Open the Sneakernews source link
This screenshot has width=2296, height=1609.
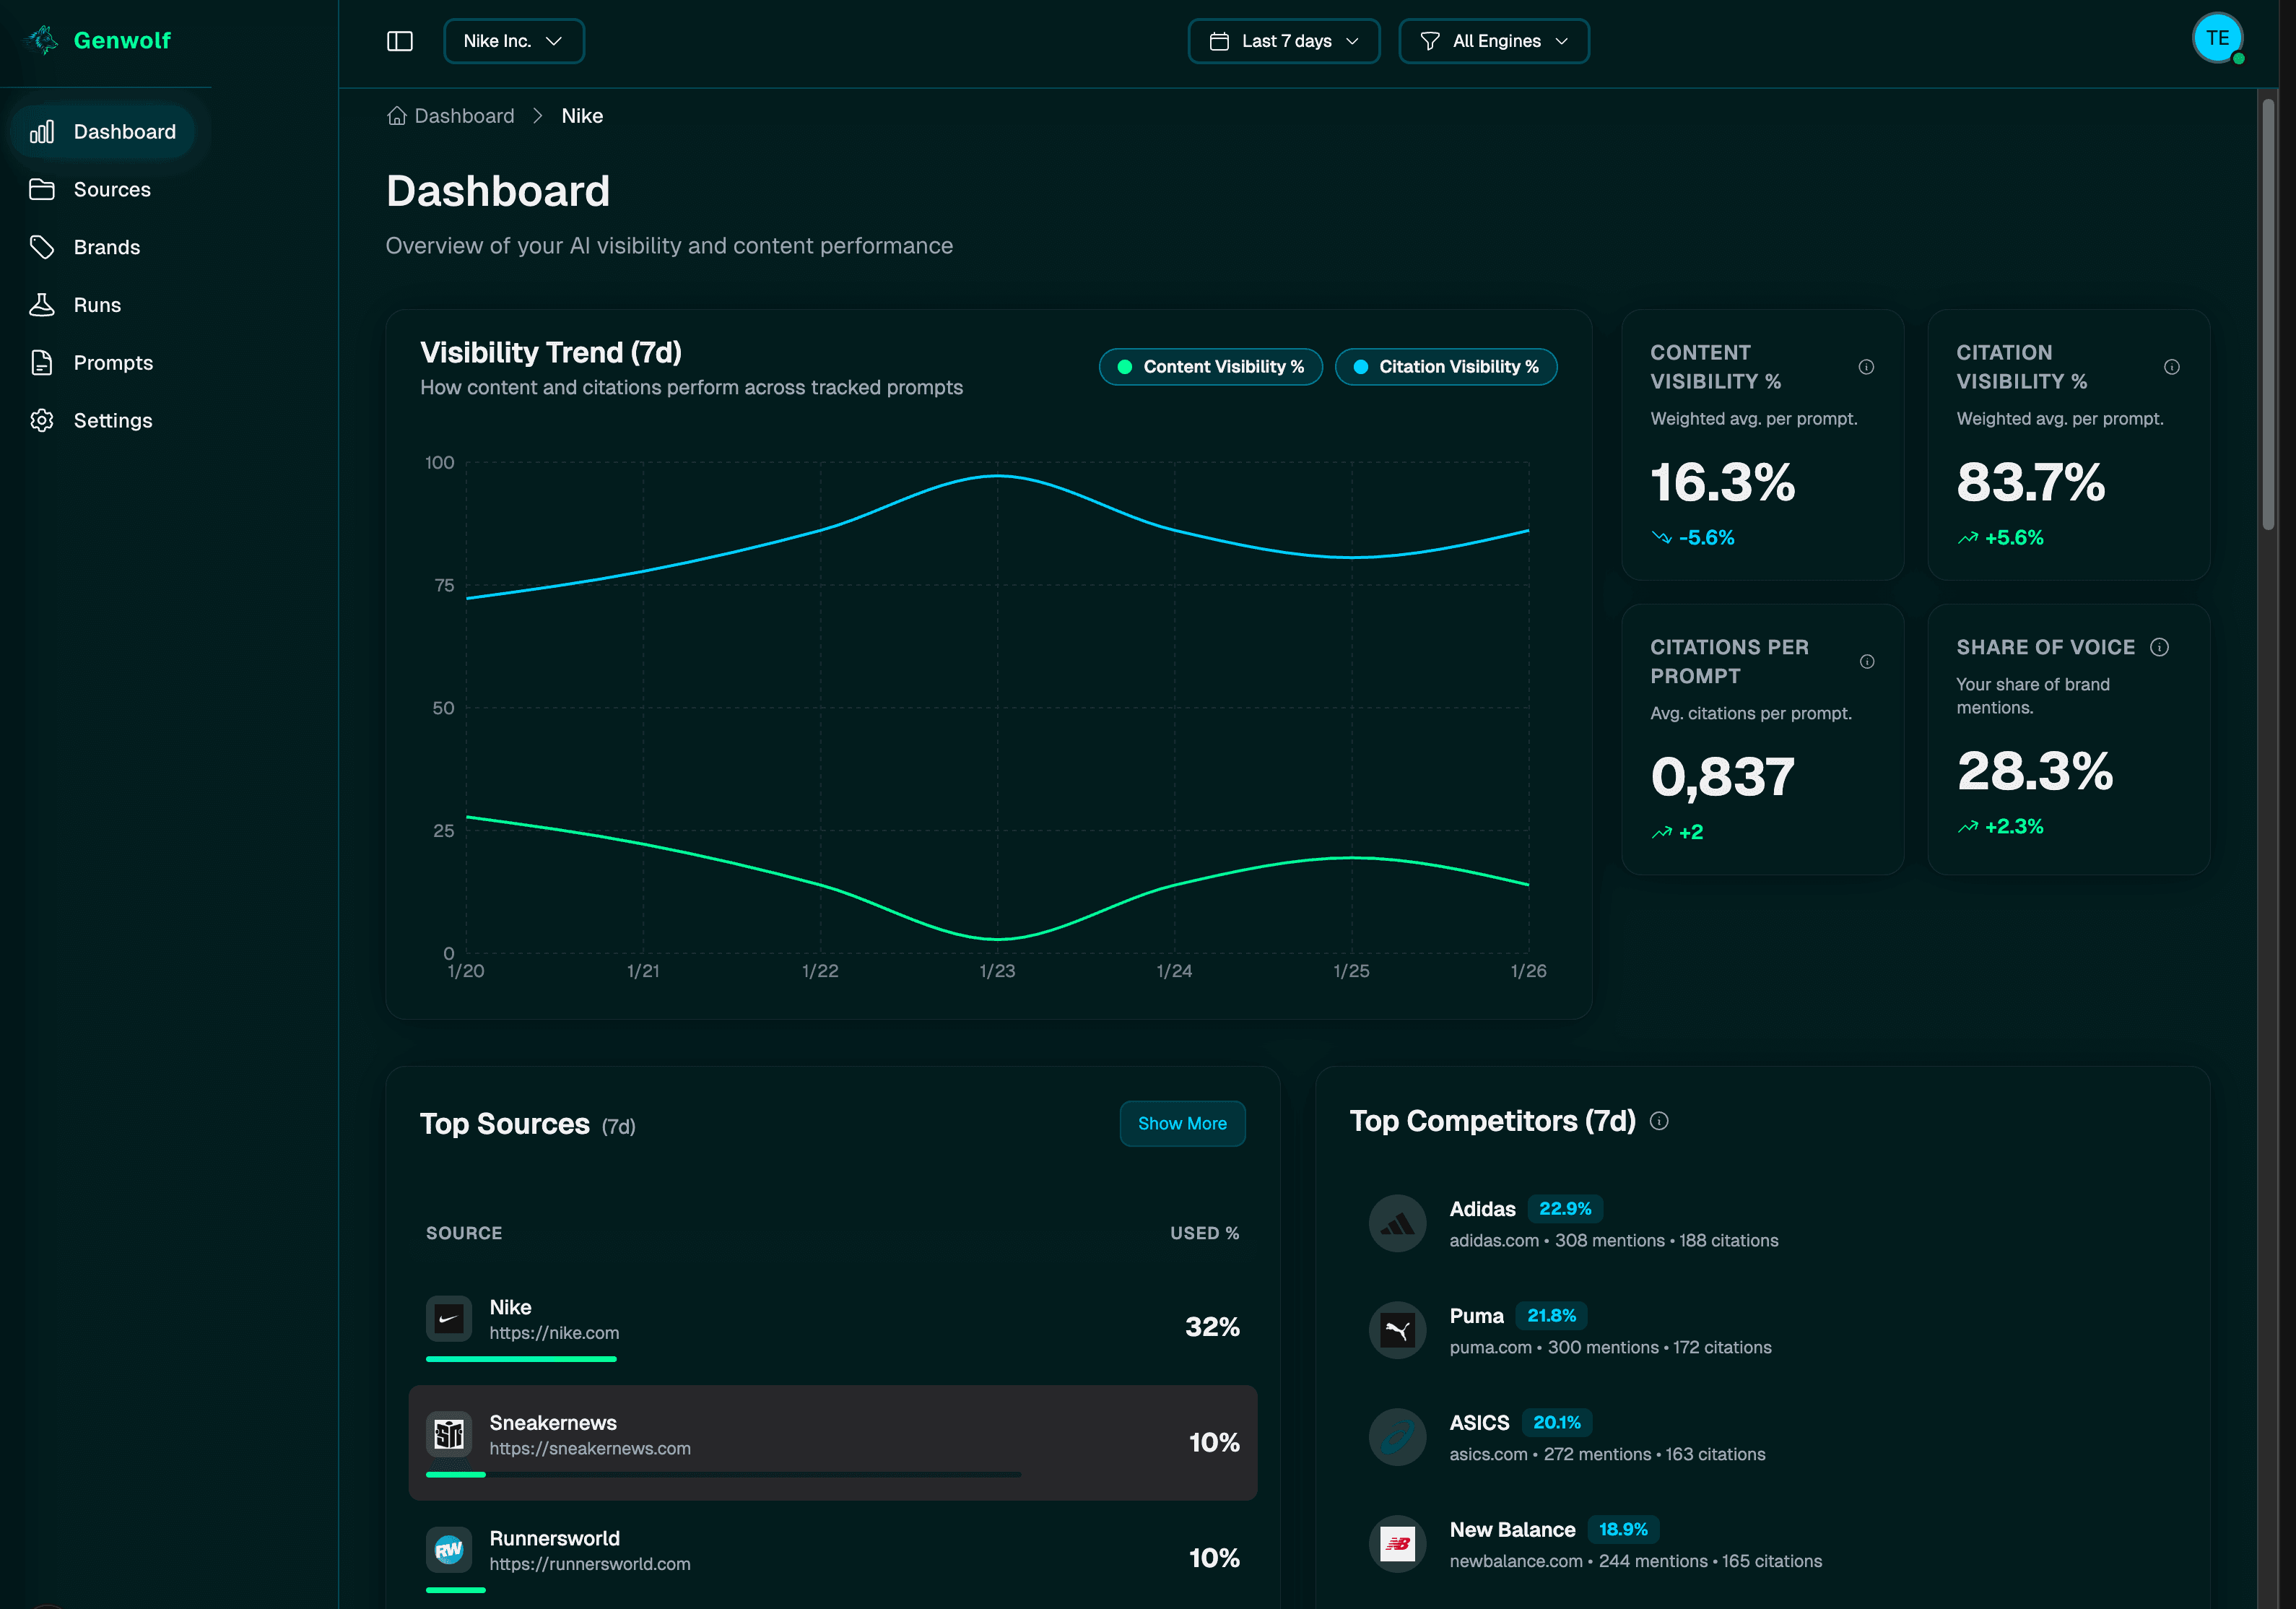[590, 1448]
